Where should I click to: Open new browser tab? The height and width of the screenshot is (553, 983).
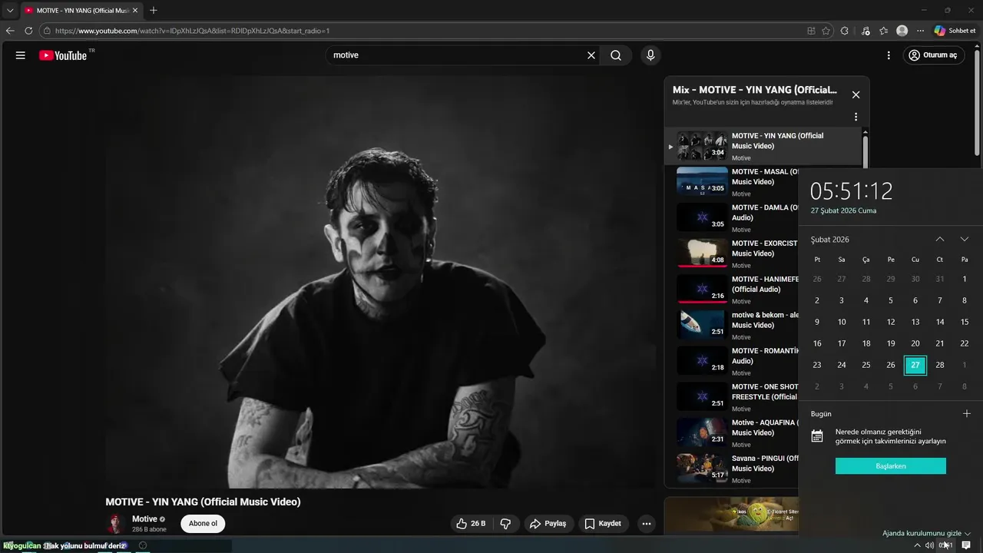pyautogui.click(x=154, y=11)
